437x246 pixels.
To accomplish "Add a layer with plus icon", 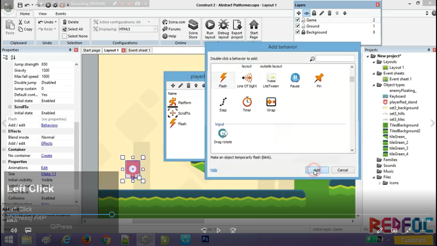I will (298, 13).
